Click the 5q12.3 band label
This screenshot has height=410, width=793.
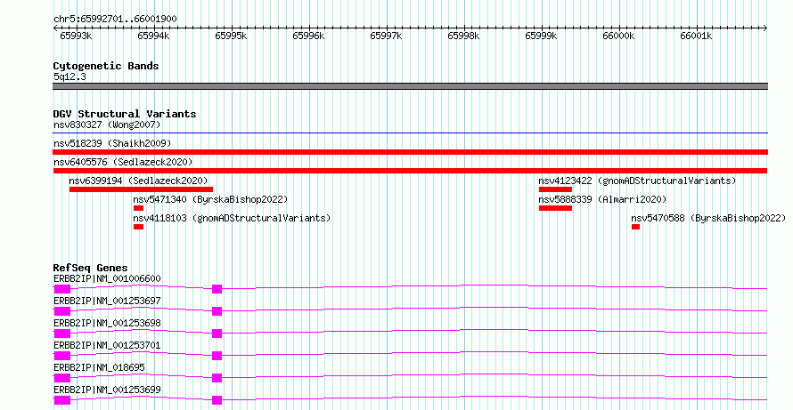click(69, 77)
